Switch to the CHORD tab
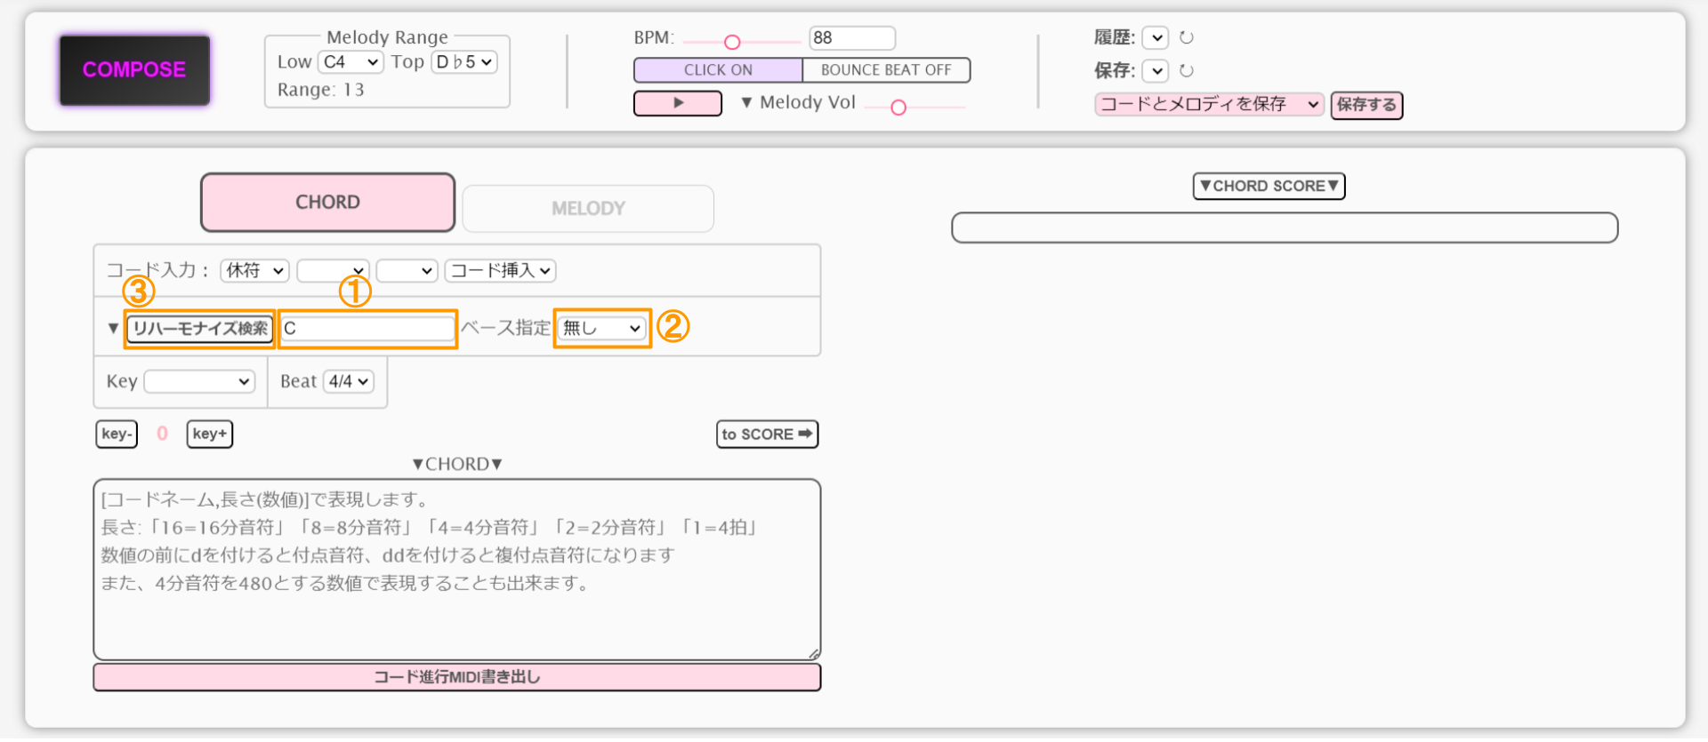Screen dimensions: 1708x742 328,203
